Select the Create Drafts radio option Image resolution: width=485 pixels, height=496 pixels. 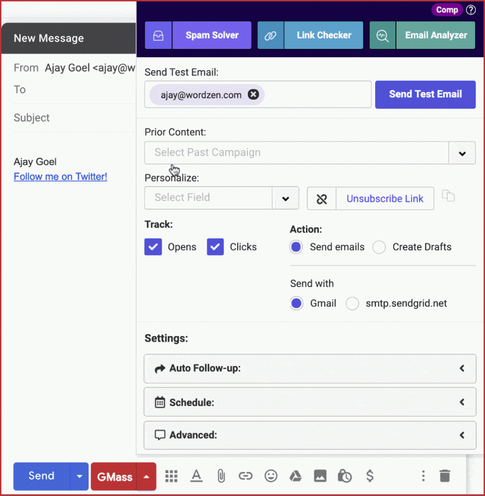[x=379, y=247]
